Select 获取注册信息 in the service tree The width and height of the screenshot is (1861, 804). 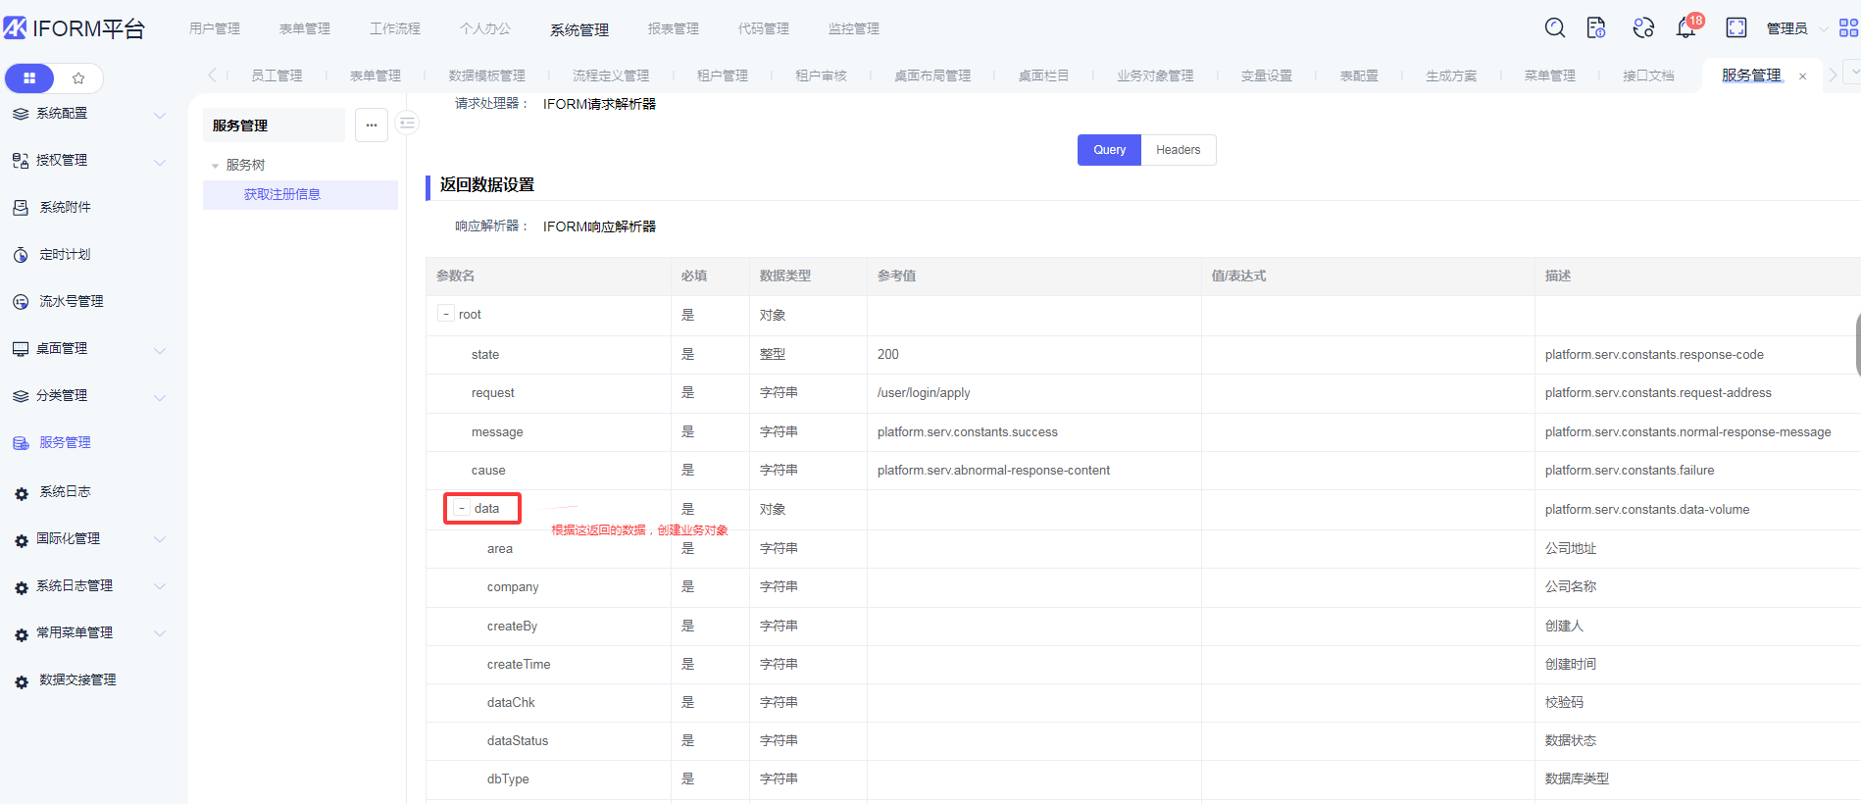point(282,194)
